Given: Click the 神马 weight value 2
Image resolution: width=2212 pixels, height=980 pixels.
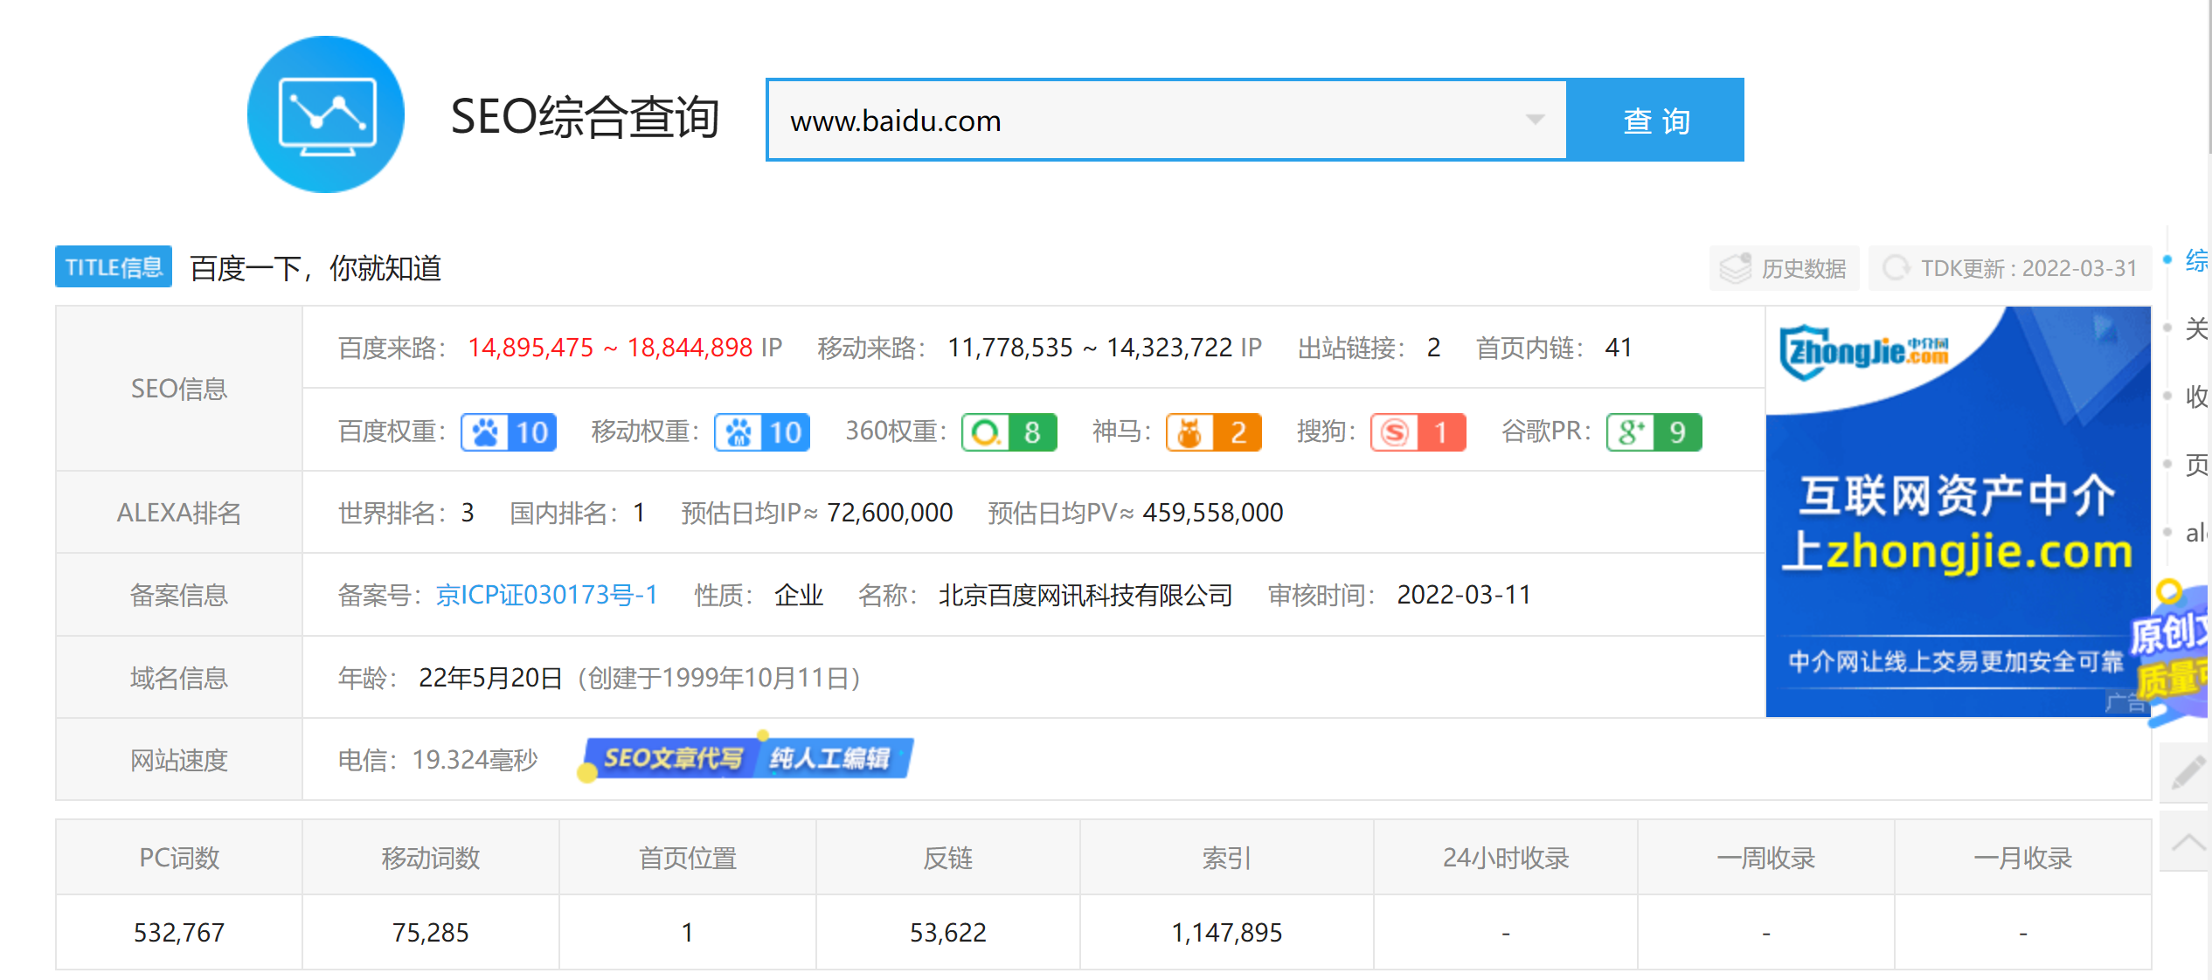Looking at the screenshot, I should [x=1238, y=432].
